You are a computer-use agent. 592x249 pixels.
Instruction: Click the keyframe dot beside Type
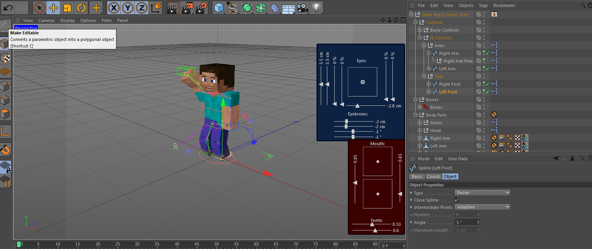click(x=411, y=193)
